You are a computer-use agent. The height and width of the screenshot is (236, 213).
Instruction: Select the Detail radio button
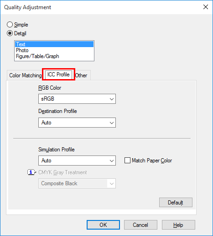click(x=10, y=33)
